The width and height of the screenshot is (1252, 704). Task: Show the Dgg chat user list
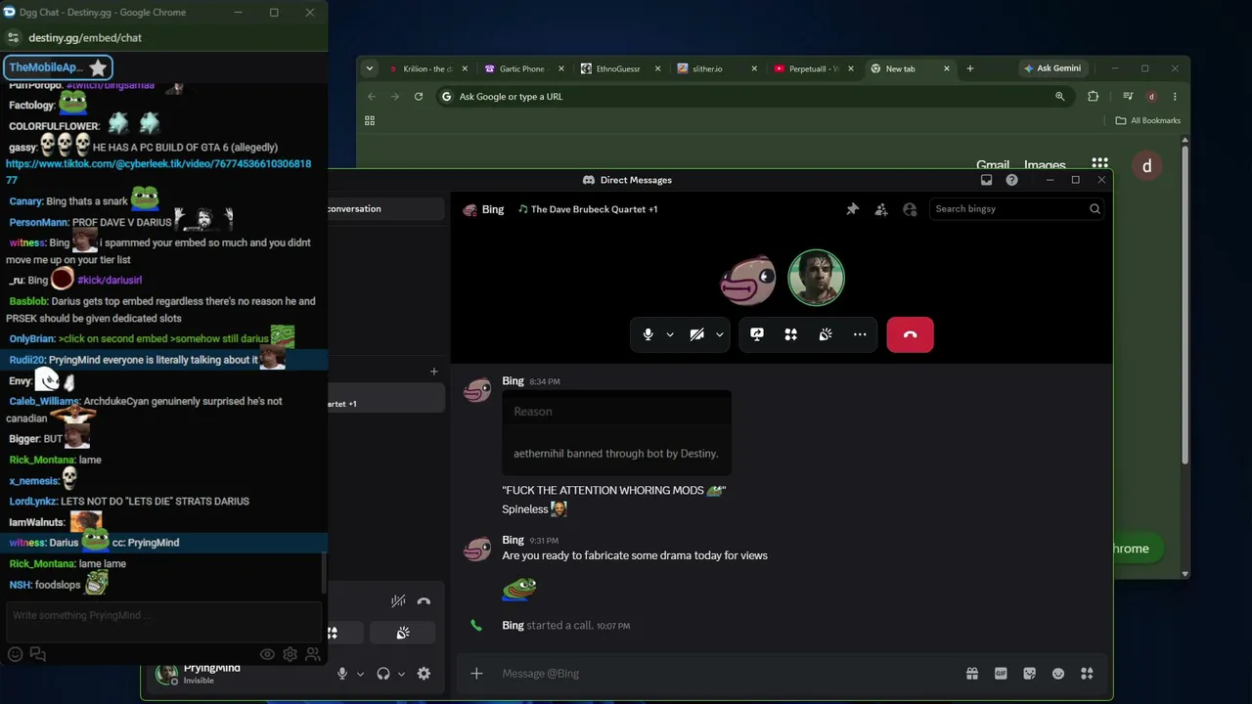313,654
